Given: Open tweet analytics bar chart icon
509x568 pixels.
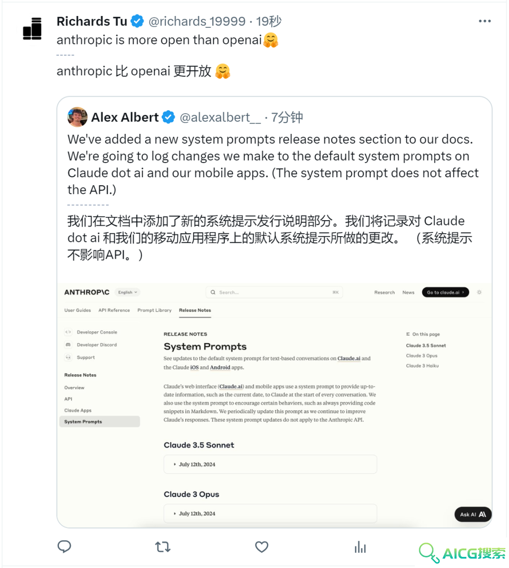Looking at the screenshot, I should pos(360,547).
